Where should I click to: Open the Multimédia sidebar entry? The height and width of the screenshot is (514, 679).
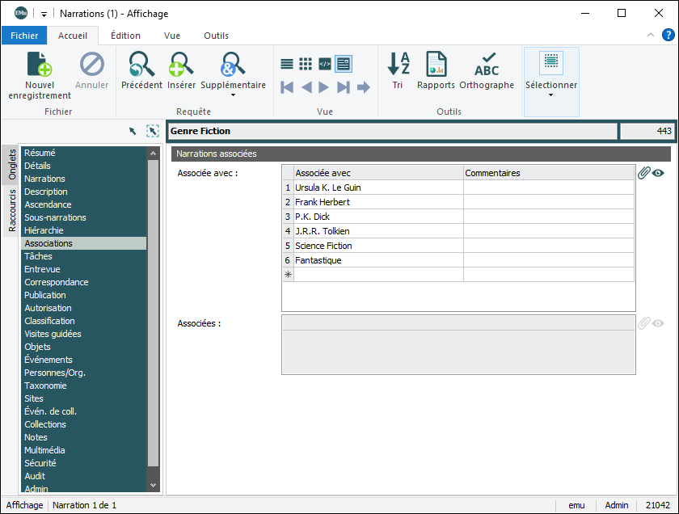44,450
